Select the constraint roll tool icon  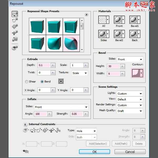tap(39, 130)
